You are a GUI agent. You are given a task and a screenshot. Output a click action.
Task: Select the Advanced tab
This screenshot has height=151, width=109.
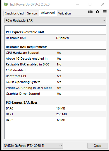(48, 13)
